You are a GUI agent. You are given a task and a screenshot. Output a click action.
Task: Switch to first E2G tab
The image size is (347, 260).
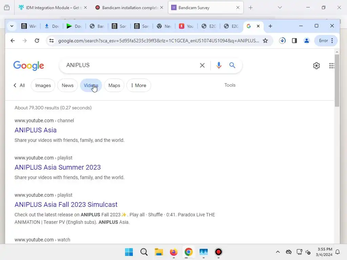point(209,26)
